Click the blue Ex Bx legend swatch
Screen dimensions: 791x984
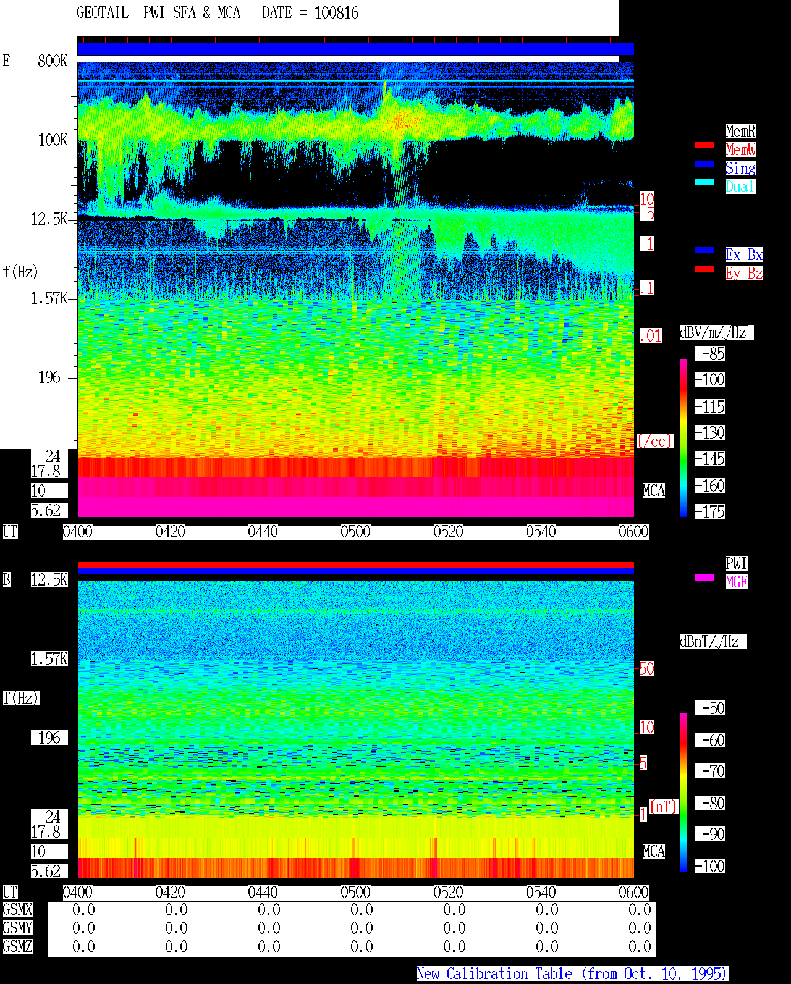click(704, 250)
